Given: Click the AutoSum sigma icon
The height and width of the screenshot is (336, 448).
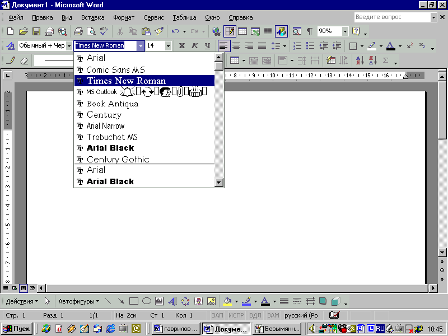Looking at the screenshot, I should (386, 60).
